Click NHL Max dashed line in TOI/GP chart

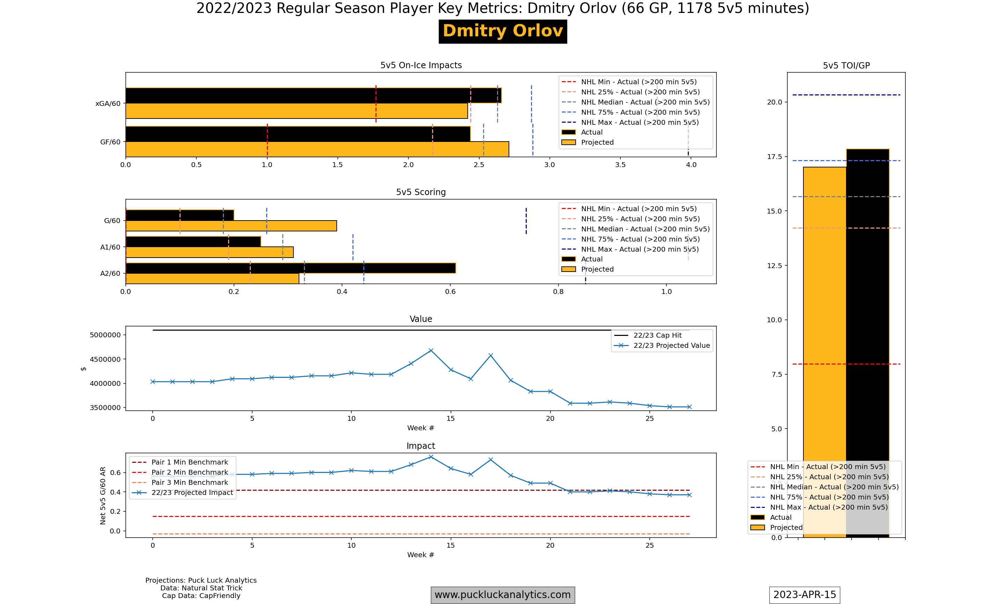click(x=846, y=95)
